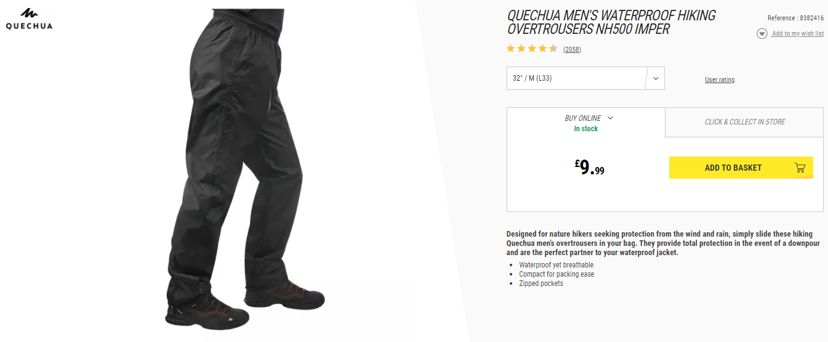The width and height of the screenshot is (828, 342).
Task: Click the Add to my wish list link
Action: (x=798, y=34)
